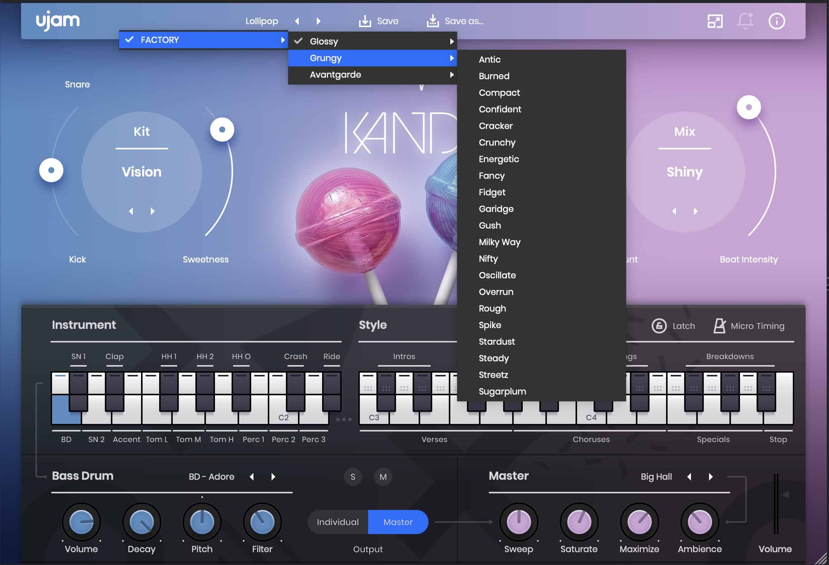Screen dimensions: 829x565
Task: Open the Lollipop preset name dropdown
Action: pos(262,21)
